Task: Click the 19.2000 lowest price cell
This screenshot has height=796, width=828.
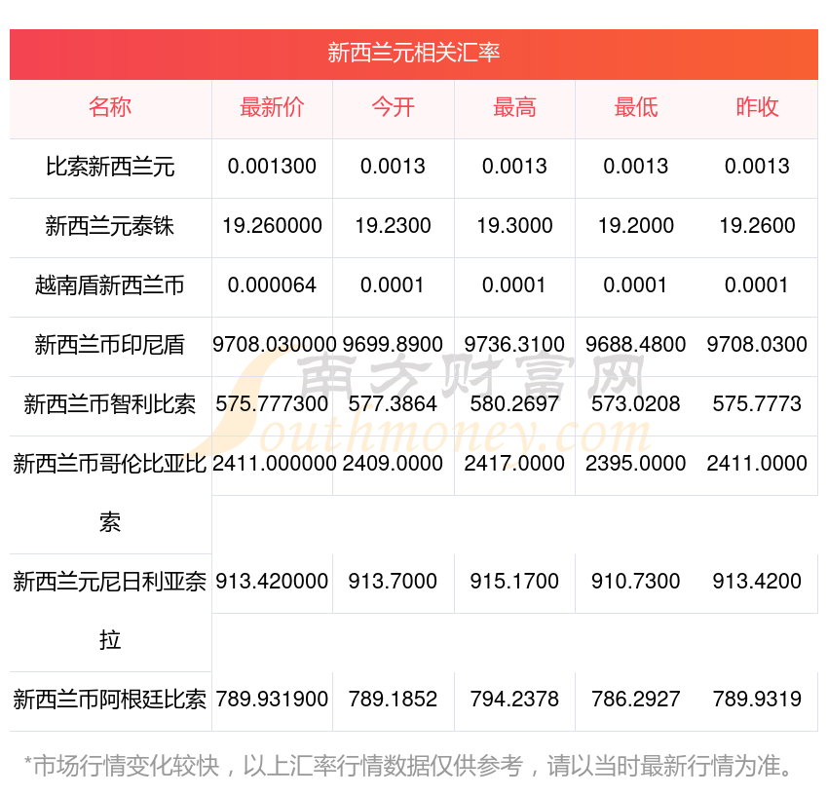Action: coord(636,225)
